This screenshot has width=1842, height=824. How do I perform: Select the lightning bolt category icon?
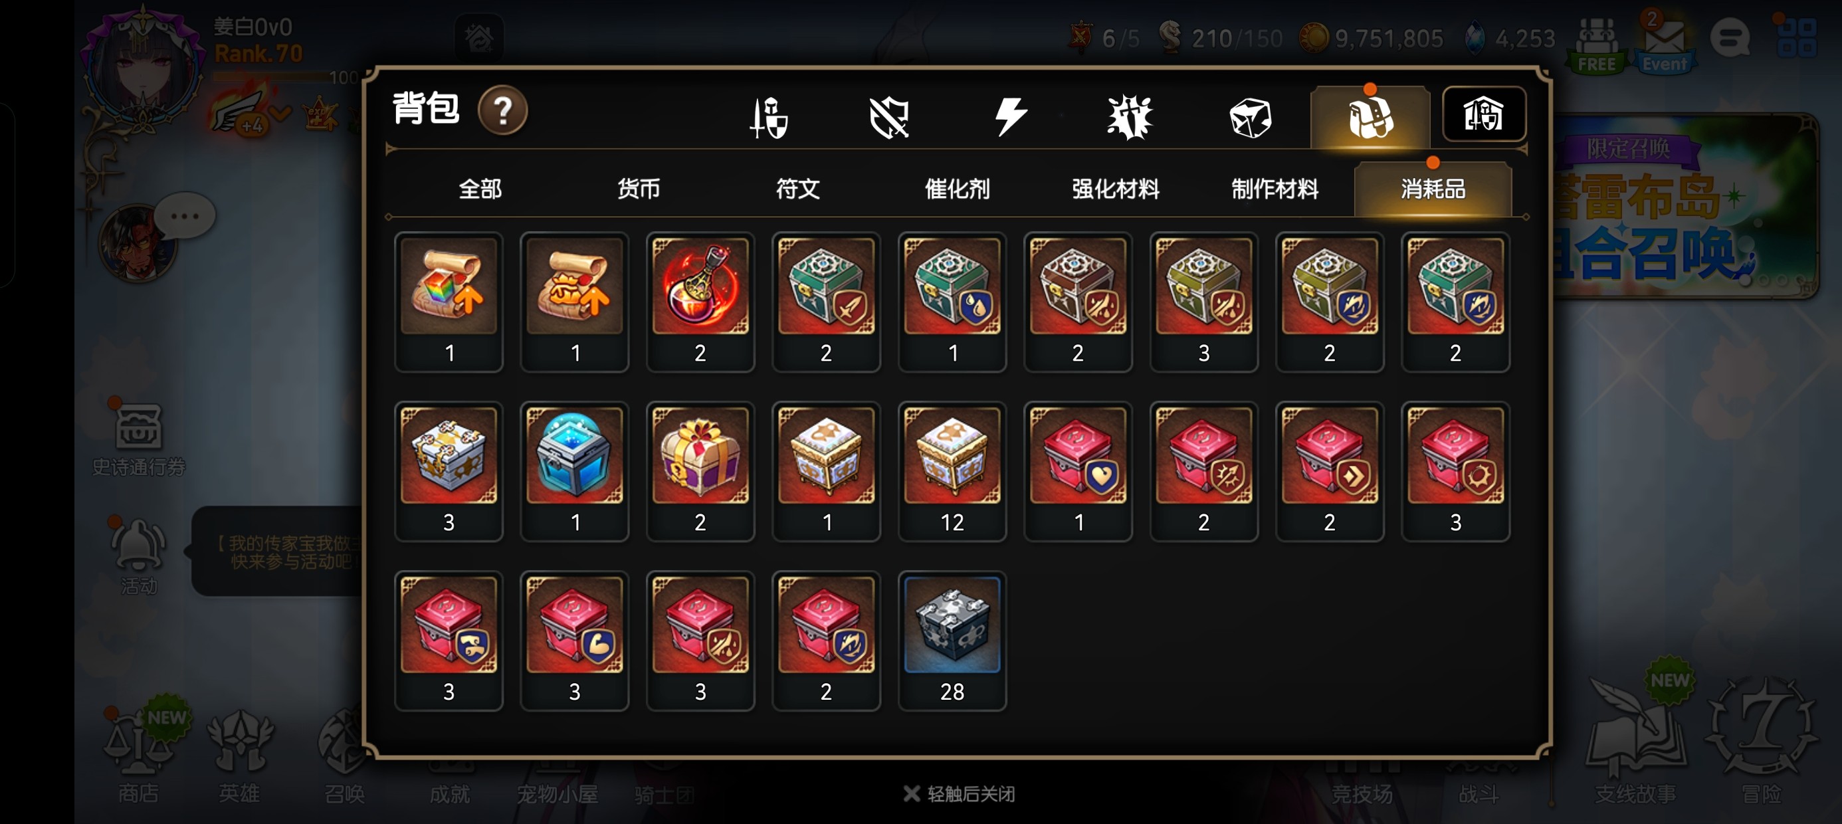(x=1011, y=116)
